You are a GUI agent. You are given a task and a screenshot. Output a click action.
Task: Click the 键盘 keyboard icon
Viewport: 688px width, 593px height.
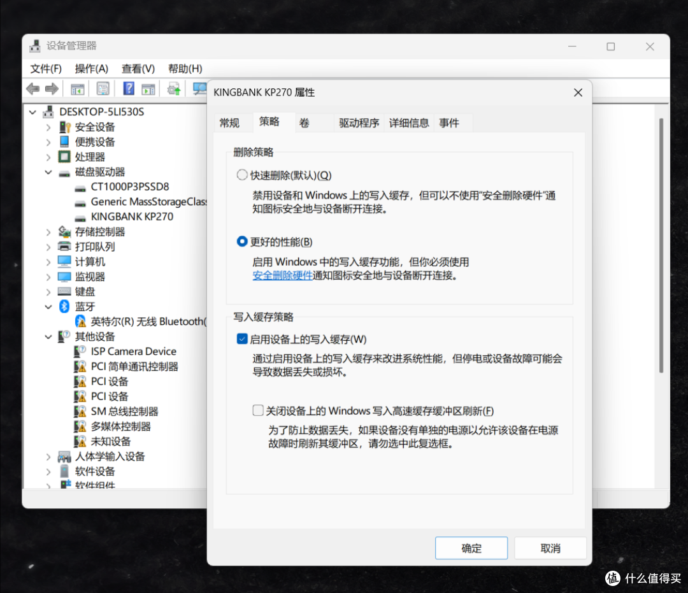[64, 292]
